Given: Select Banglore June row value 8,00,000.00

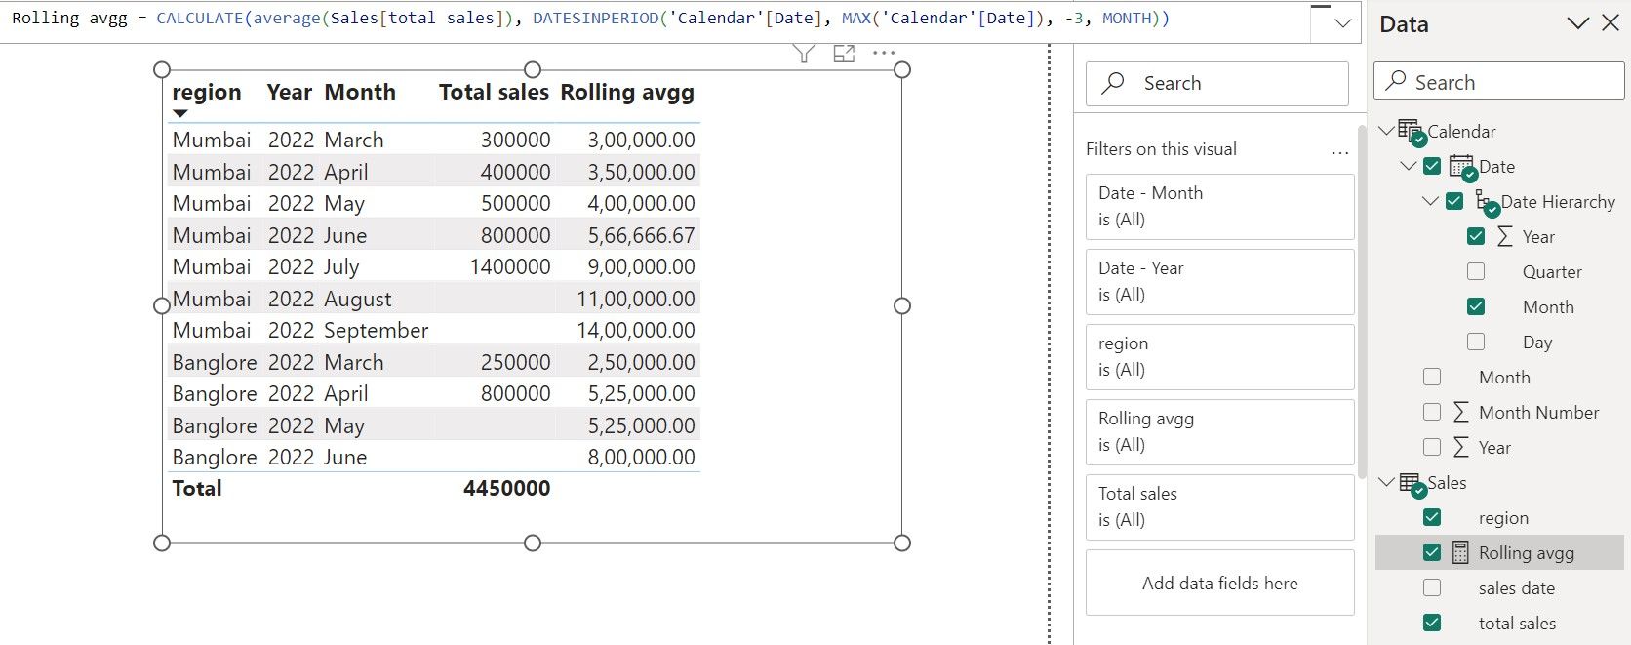Looking at the screenshot, I should point(641,458).
